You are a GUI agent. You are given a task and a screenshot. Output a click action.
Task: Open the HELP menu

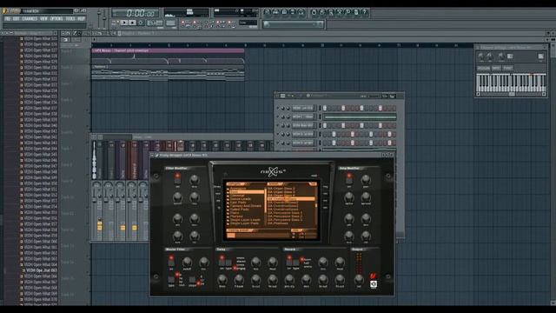[81, 19]
